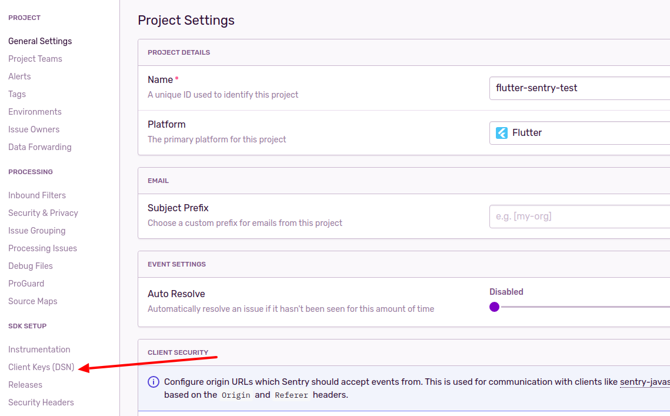
Task: Select Source Maps in sidebar
Action: point(32,301)
